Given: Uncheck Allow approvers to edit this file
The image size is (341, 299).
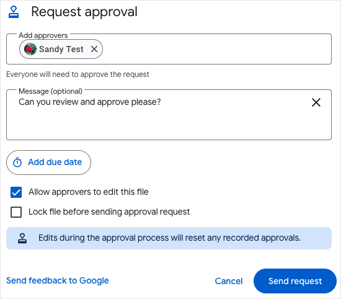Looking at the screenshot, I should pyautogui.click(x=16, y=192).
